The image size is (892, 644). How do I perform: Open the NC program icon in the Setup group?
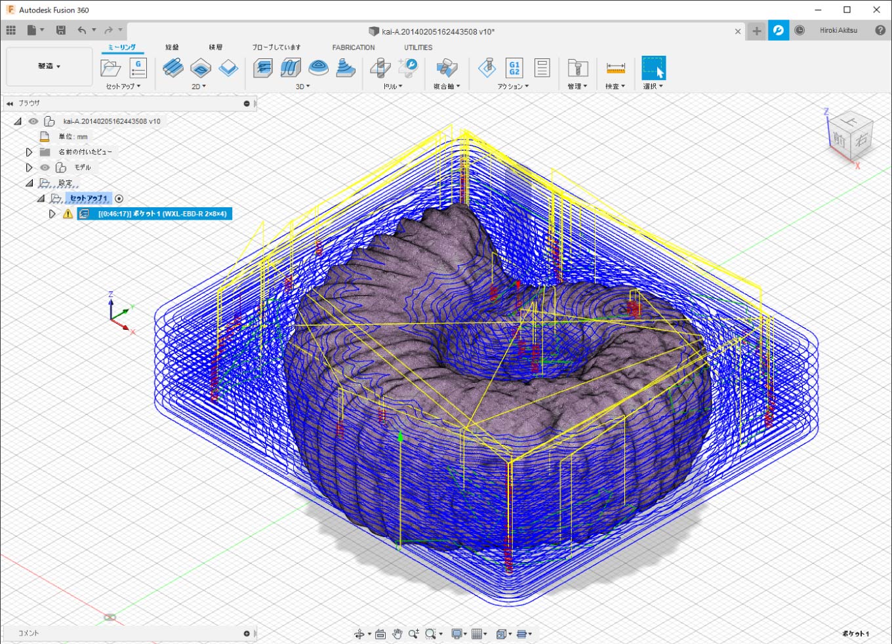tap(138, 68)
